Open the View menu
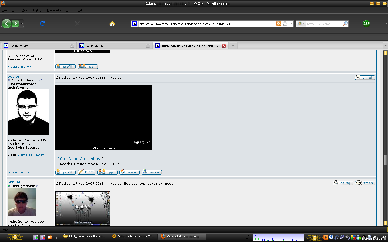388x242 pixels. click(25, 10)
